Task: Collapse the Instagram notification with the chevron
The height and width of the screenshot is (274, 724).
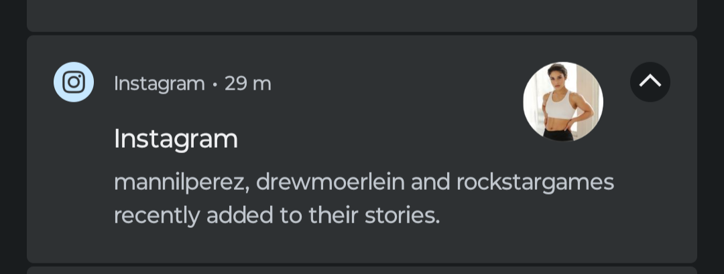Action: (650, 82)
